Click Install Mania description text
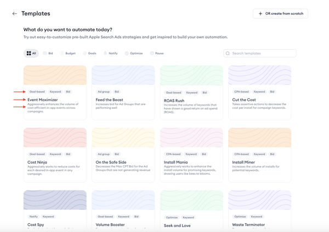 pyautogui.click(x=190, y=170)
